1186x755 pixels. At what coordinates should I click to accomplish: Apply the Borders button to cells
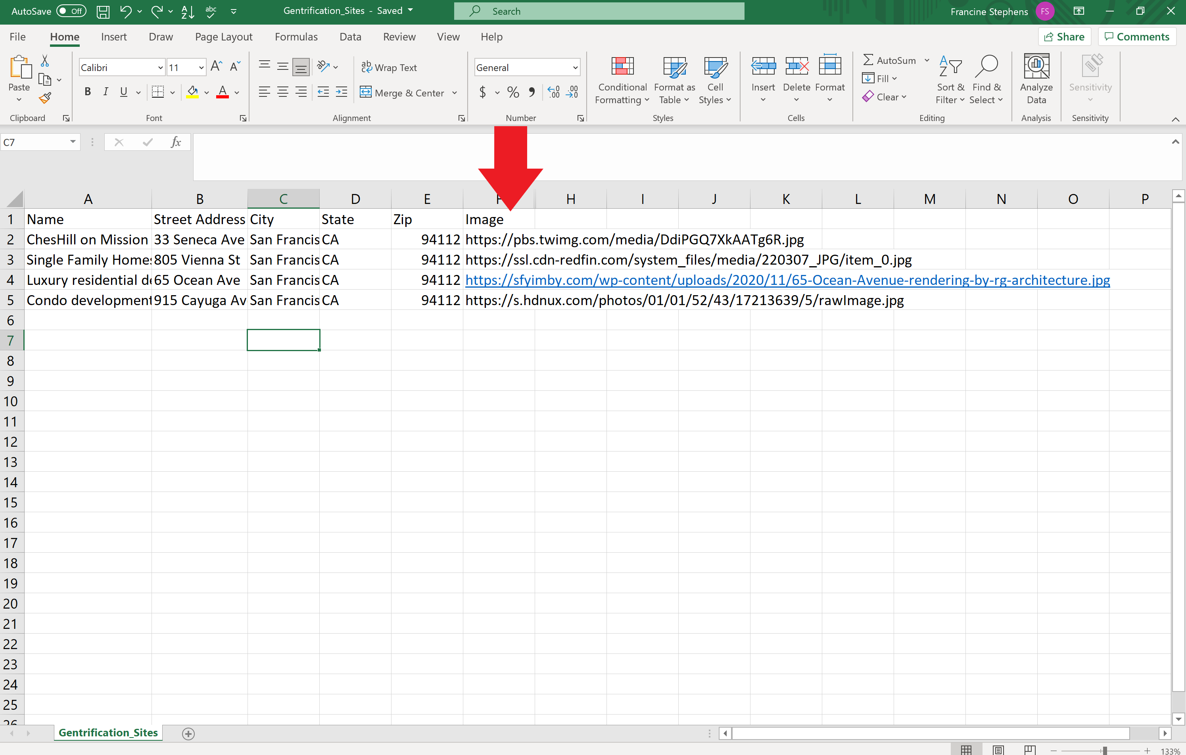[x=157, y=92]
